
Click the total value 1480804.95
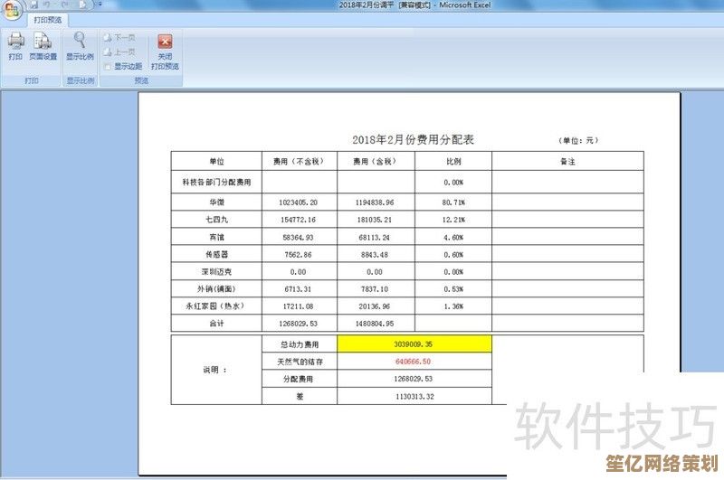(375, 324)
